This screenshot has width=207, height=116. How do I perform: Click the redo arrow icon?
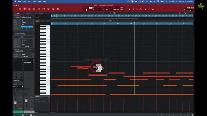188,13
